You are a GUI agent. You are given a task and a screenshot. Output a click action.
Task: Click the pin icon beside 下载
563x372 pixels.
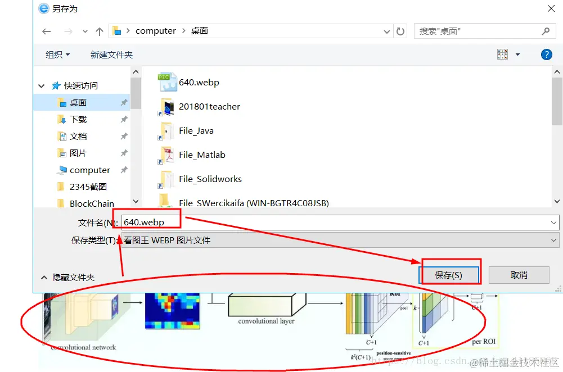[x=124, y=120]
